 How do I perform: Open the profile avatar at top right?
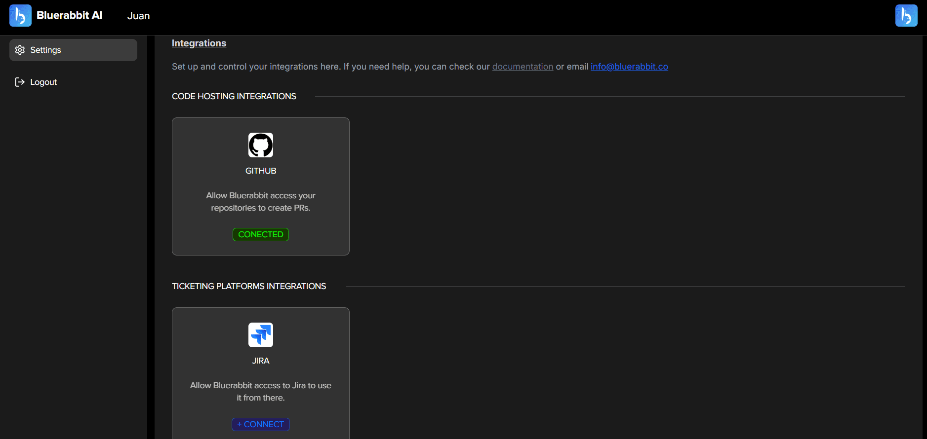click(x=906, y=16)
